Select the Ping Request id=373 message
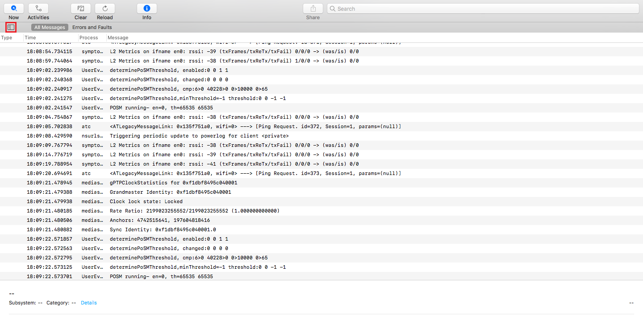The image size is (643, 321). [x=255, y=173]
